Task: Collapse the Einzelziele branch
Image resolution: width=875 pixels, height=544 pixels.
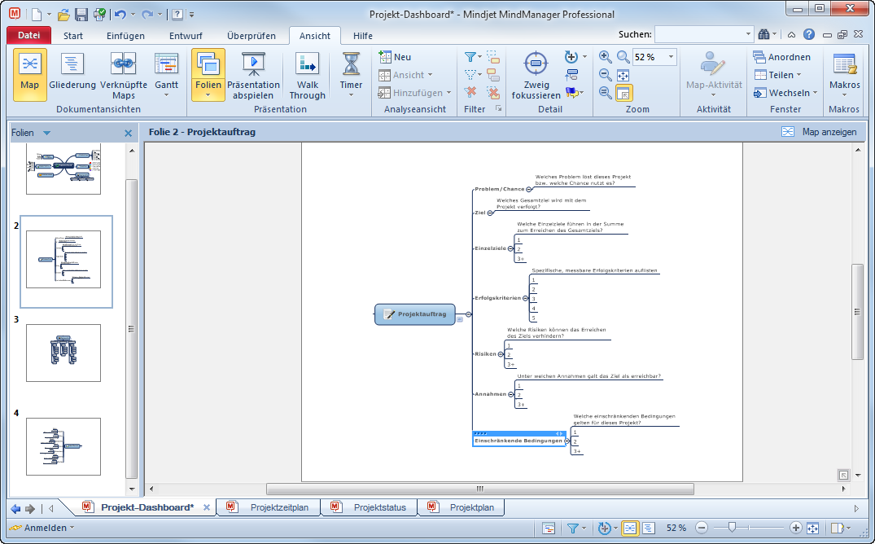Action: pos(510,248)
